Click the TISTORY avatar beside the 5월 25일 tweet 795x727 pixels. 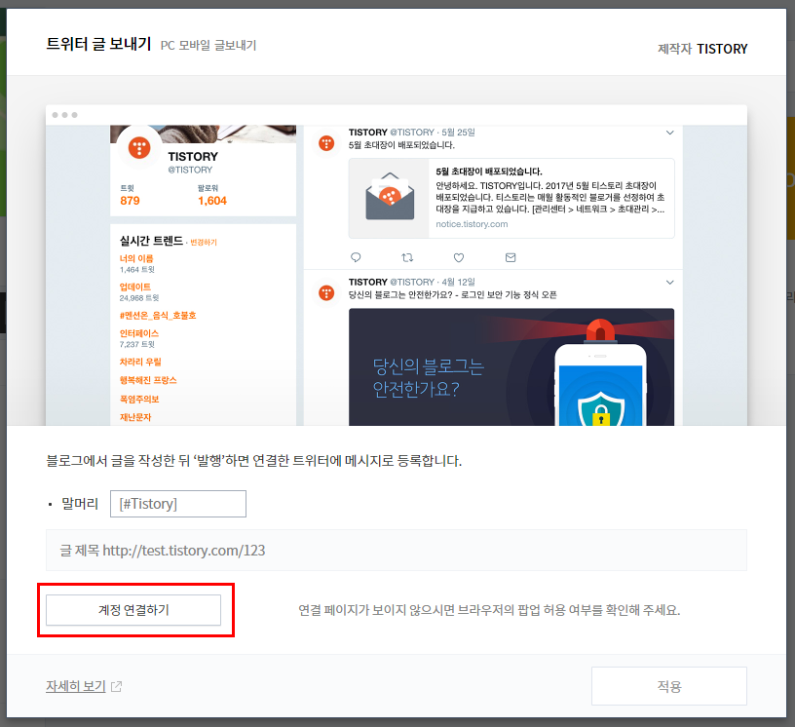[326, 143]
